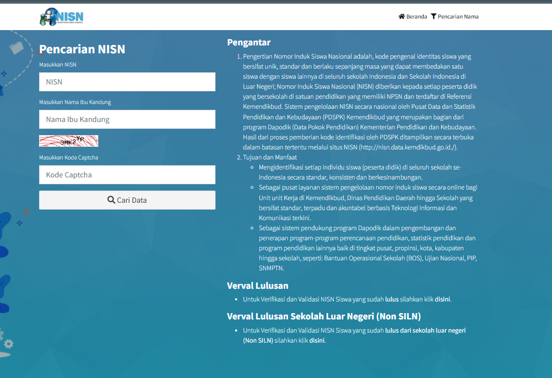552x378 pixels.
Task: Click the Masukkan Nama Ibu Kandung label
Action: 75,102
